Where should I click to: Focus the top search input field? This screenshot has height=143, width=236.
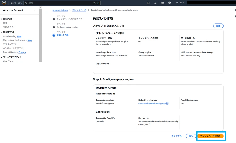tap(62, 3)
